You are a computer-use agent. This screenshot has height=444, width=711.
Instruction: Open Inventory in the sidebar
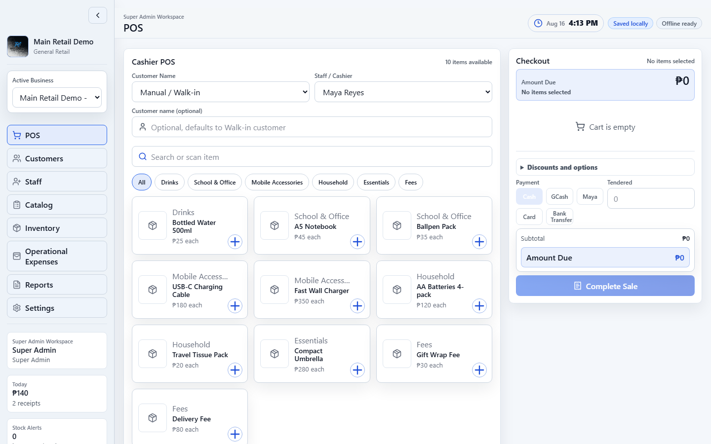[x=57, y=228]
